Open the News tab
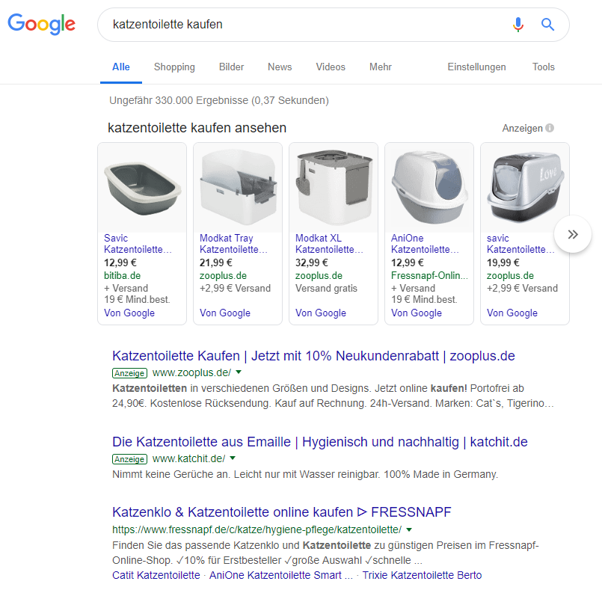The height and width of the screenshot is (596, 602). pos(280,67)
